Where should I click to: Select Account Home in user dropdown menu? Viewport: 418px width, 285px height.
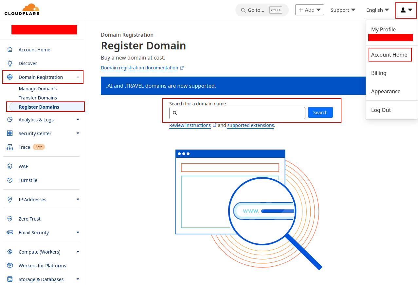coord(389,55)
